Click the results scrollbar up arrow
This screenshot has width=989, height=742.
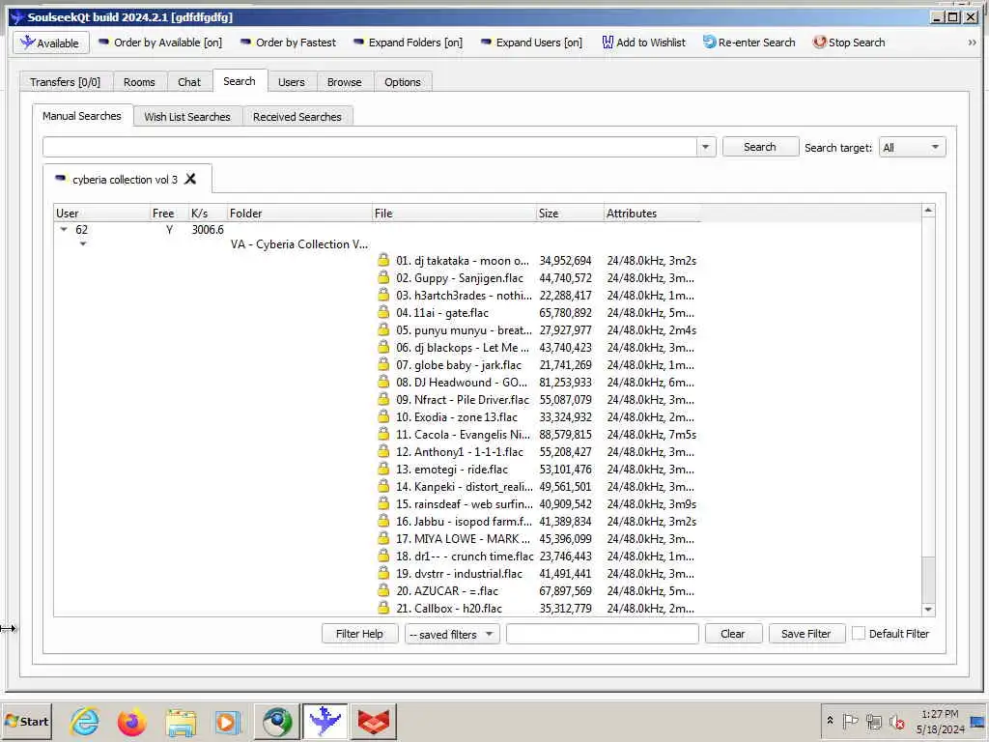point(928,210)
